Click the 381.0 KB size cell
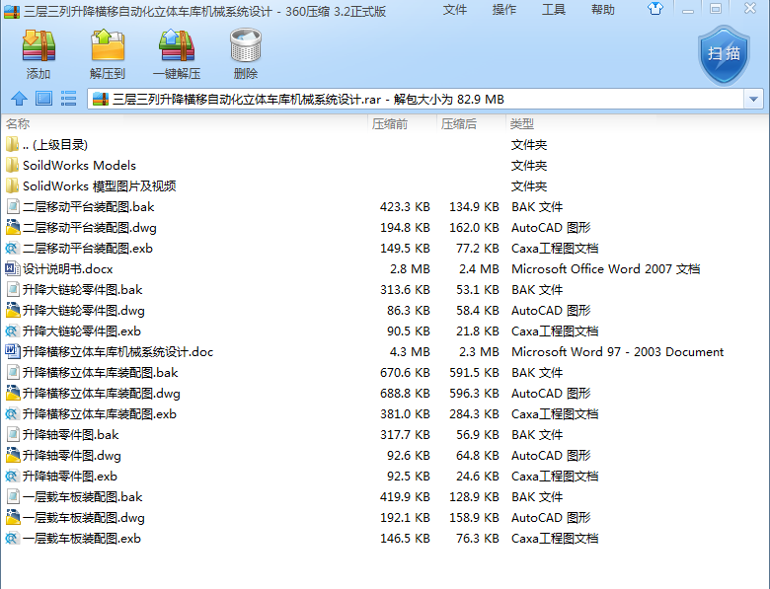 (405, 414)
